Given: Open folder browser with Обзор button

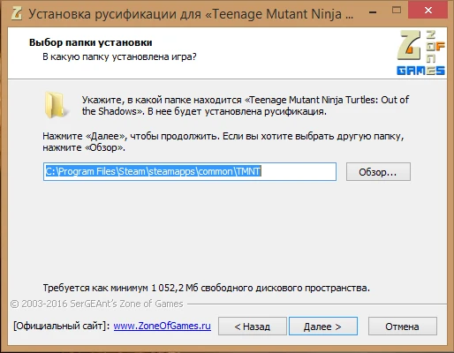Looking at the screenshot, I should [378, 172].
